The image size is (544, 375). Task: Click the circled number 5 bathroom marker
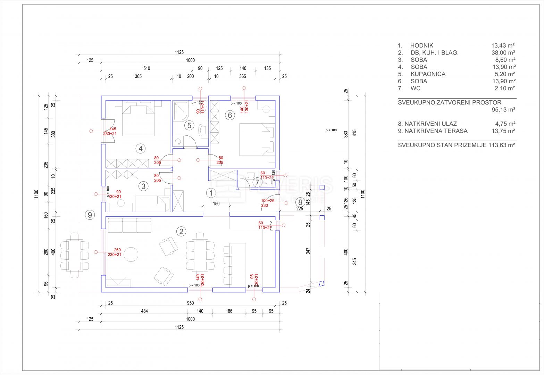coord(189,125)
